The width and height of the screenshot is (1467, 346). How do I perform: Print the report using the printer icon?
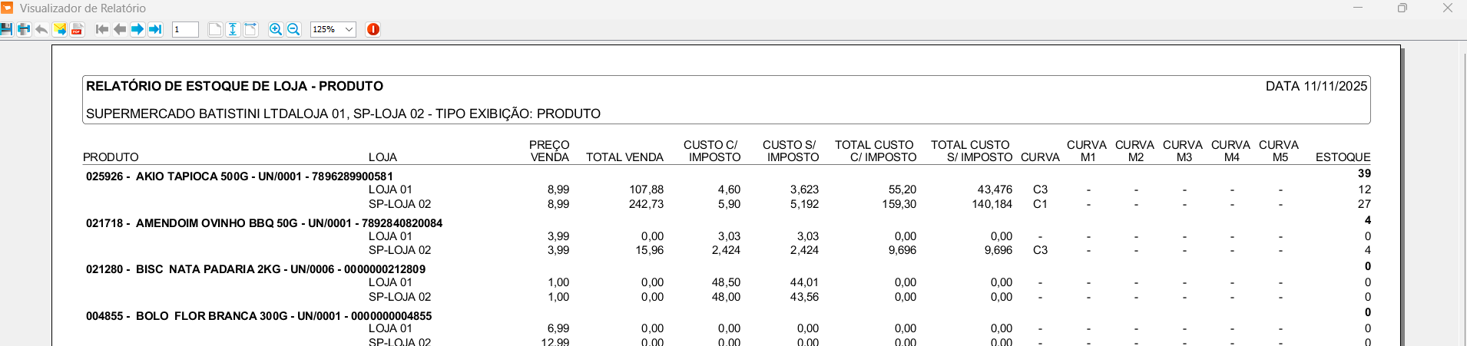point(24,29)
